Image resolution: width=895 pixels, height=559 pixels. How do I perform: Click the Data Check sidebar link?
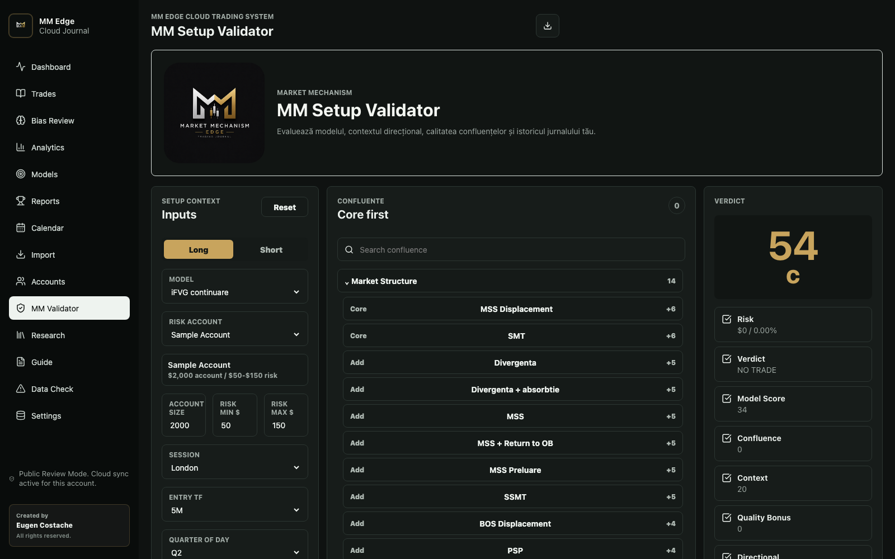(69, 389)
